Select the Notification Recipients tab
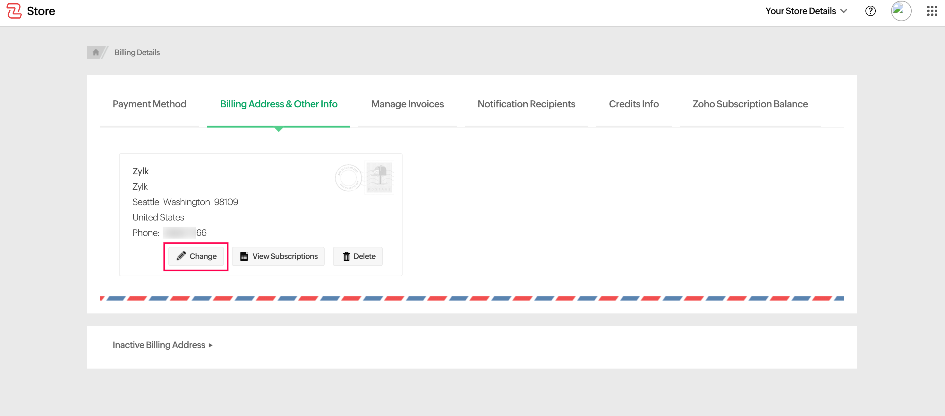The width and height of the screenshot is (945, 416). pyautogui.click(x=526, y=104)
